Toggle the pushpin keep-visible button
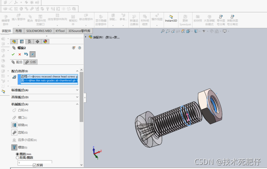 pos(32,54)
